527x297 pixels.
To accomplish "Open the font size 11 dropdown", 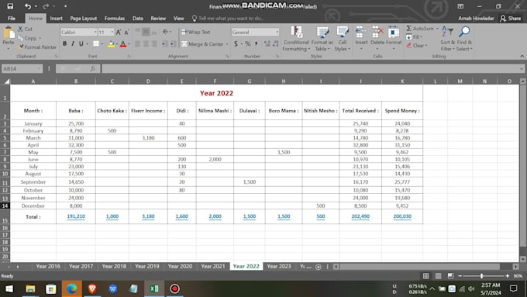I will click(112, 32).
